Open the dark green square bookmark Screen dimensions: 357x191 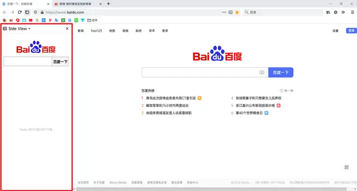pyautogui.click(x=63, y=20)
